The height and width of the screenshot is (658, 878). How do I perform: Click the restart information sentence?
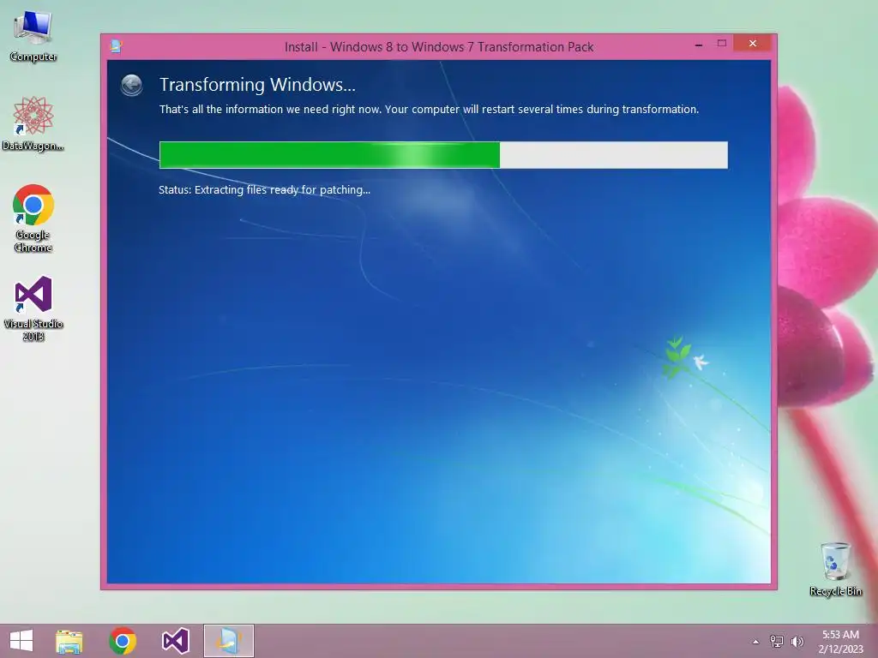pos(429,109)
